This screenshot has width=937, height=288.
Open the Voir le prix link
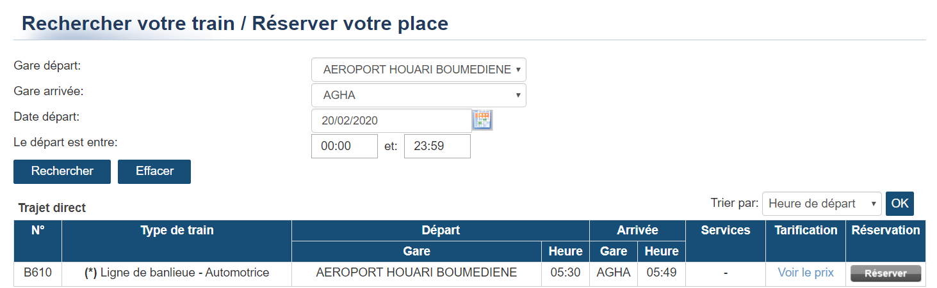[806, 273]
